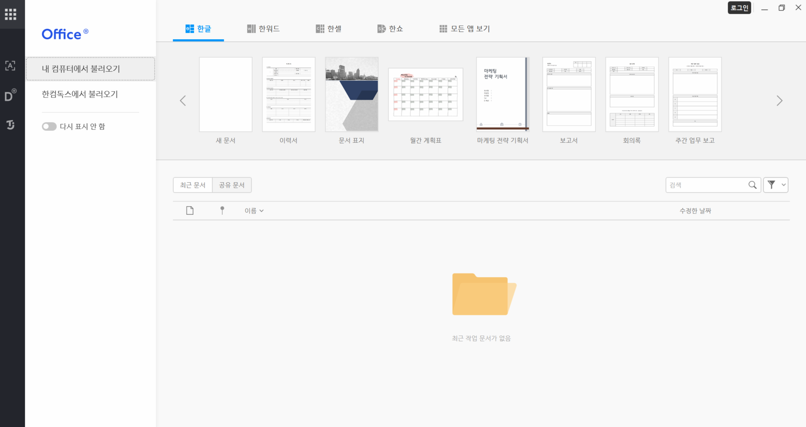Viewport: 806px width, 427px height.
Task: Open the 모든 앱 보기 tab
Action: [464, 29]
